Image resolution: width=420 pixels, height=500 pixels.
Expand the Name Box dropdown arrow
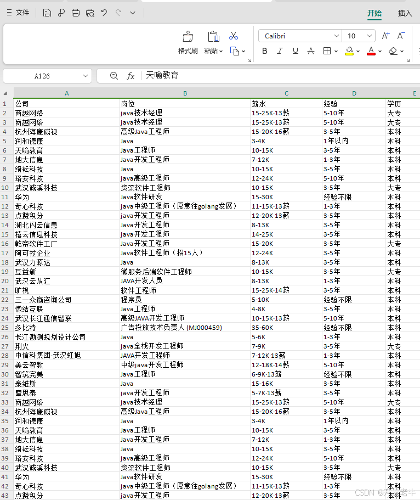(86, 76)
